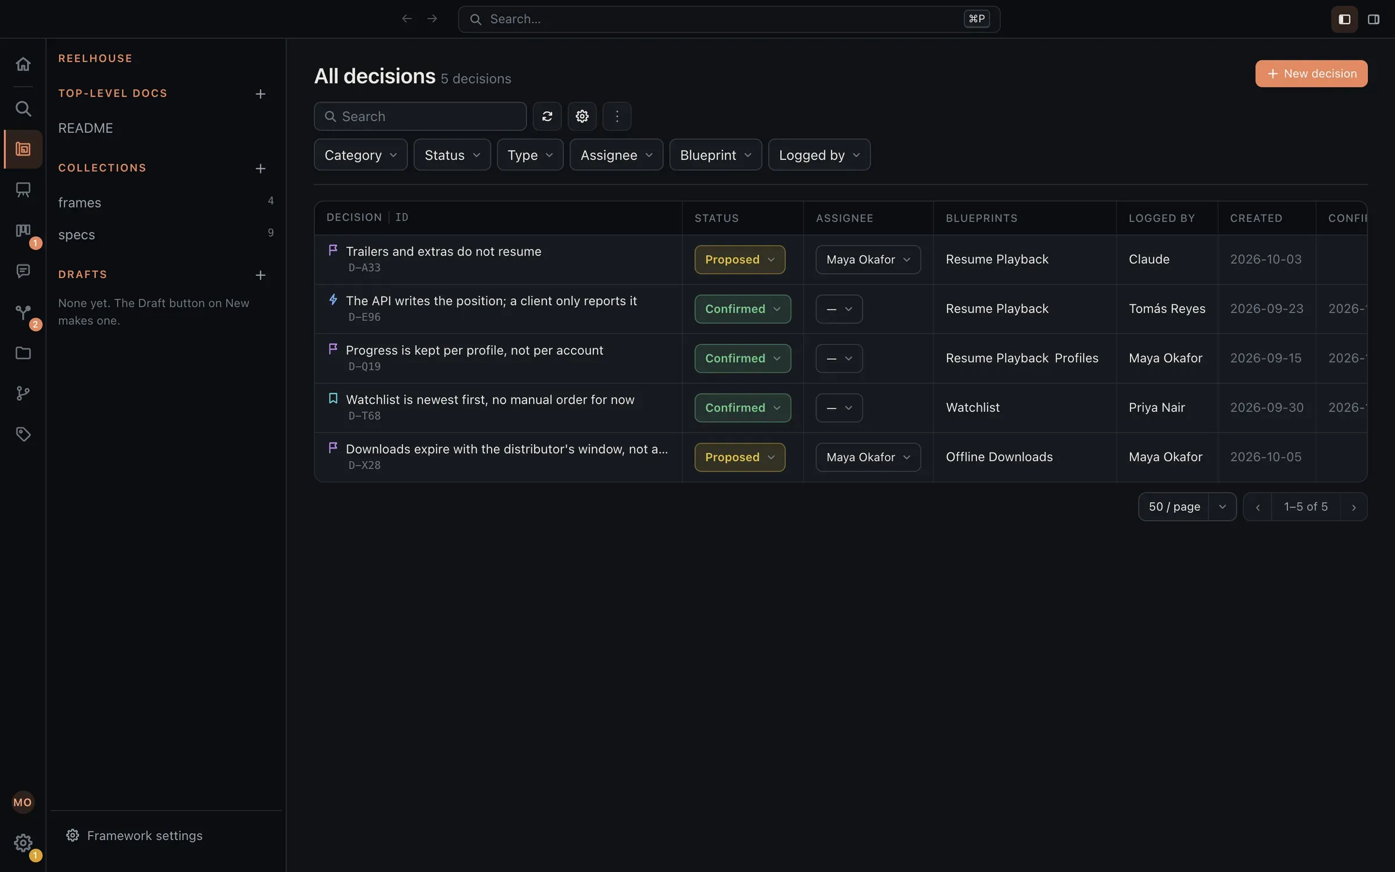
Task: Open the more options kebab menu
Action: coord(617,116)
